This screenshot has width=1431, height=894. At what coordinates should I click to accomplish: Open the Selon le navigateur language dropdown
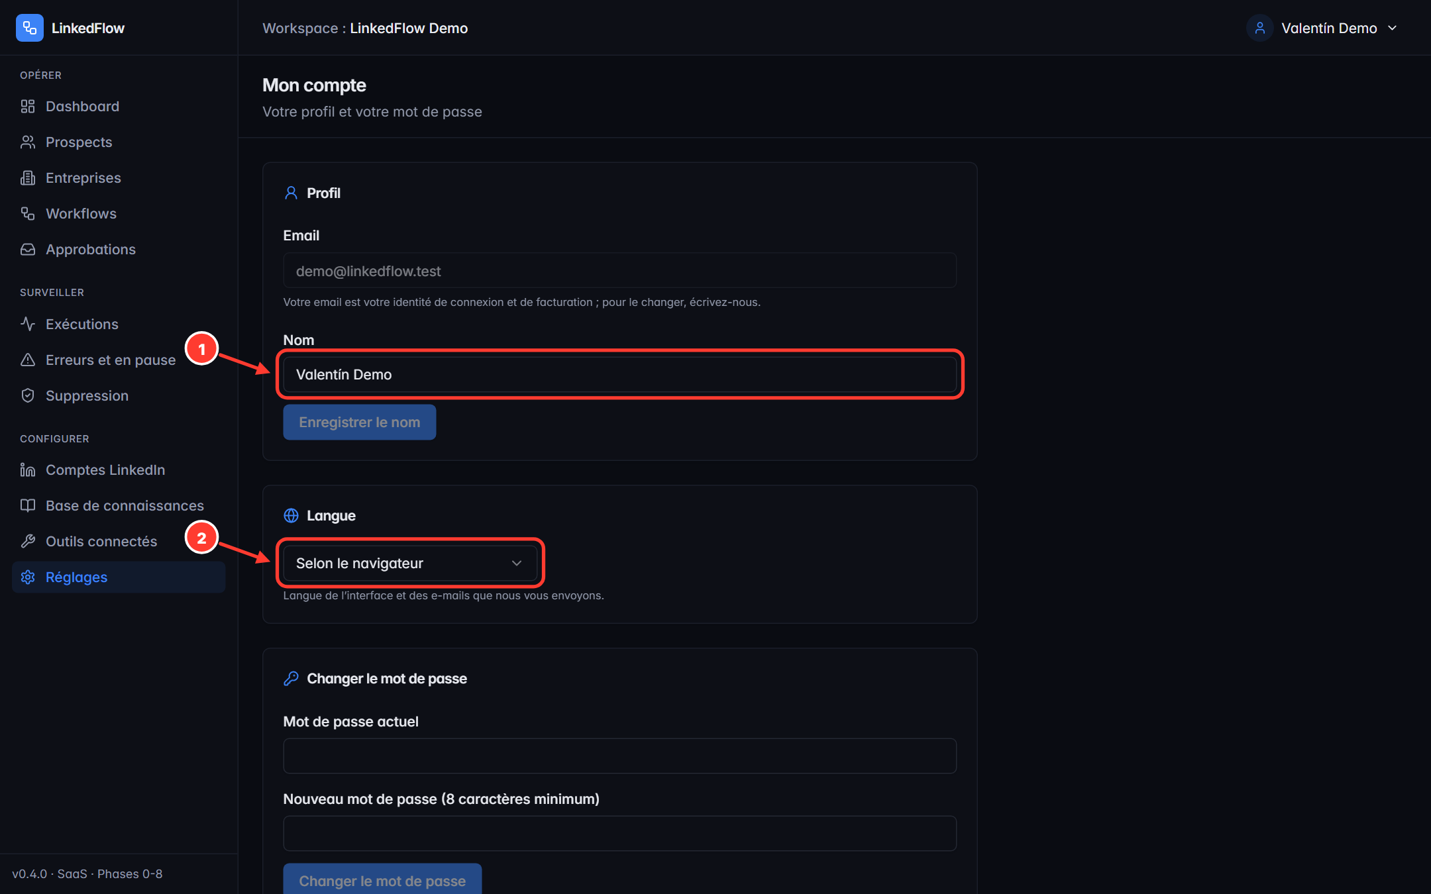pos(410,564)
